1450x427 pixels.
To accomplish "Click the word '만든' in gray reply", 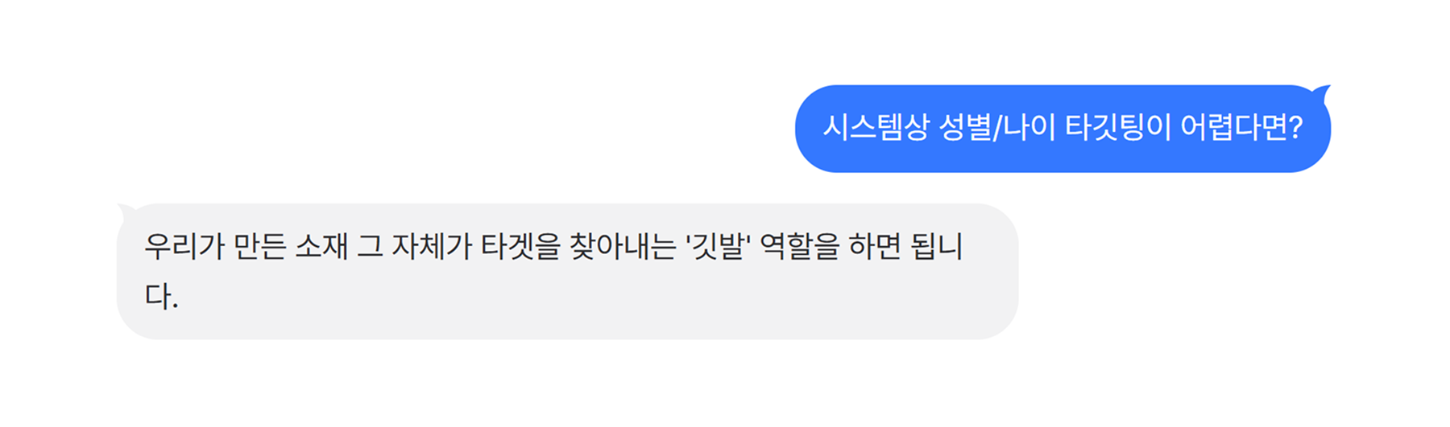I will point(259,247).
